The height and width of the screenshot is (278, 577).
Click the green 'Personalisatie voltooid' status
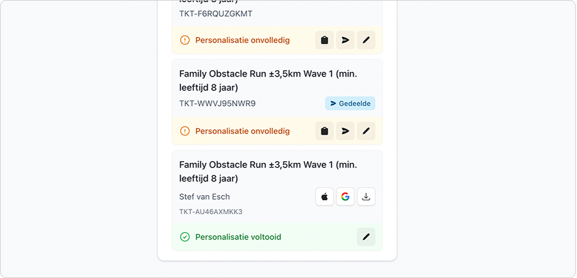(x=238, y=237)
